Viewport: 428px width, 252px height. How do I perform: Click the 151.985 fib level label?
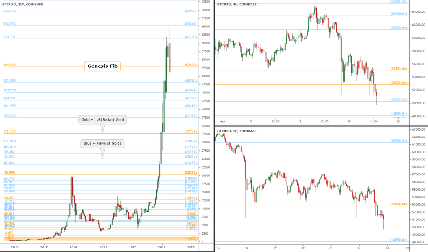click(x=9, y=106)
